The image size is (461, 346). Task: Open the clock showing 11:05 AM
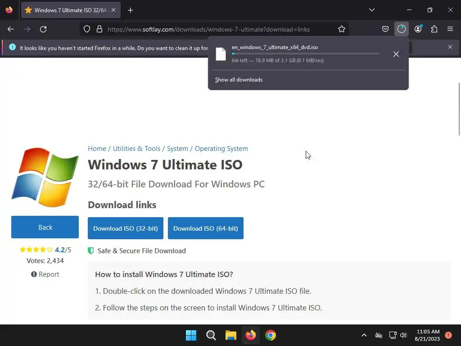(427, 335)
